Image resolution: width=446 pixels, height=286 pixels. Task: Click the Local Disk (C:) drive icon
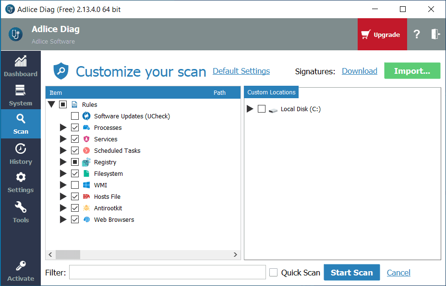coord(273,110)
